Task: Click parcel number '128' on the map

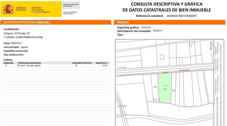Action: coord(174,91)
